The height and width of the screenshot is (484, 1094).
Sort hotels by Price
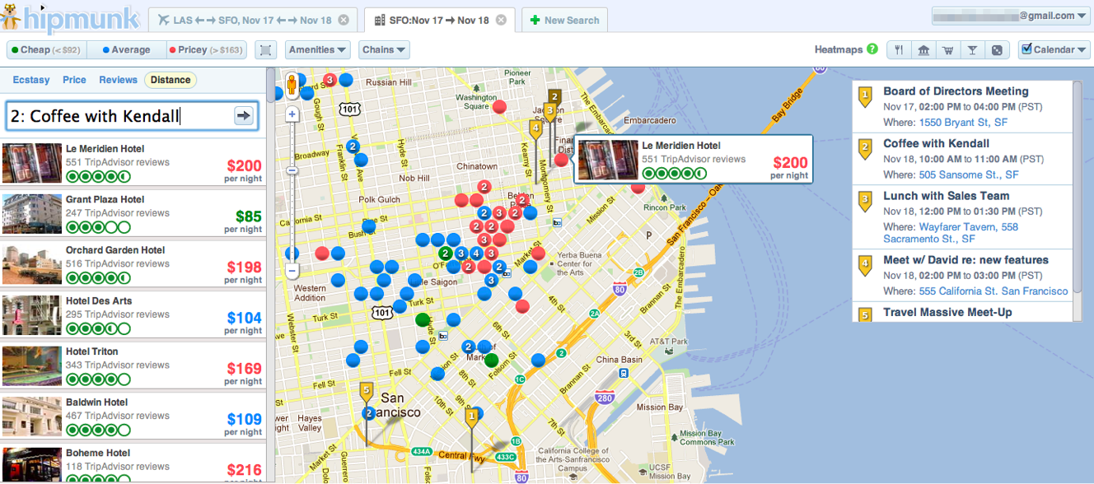coord(74,80)
